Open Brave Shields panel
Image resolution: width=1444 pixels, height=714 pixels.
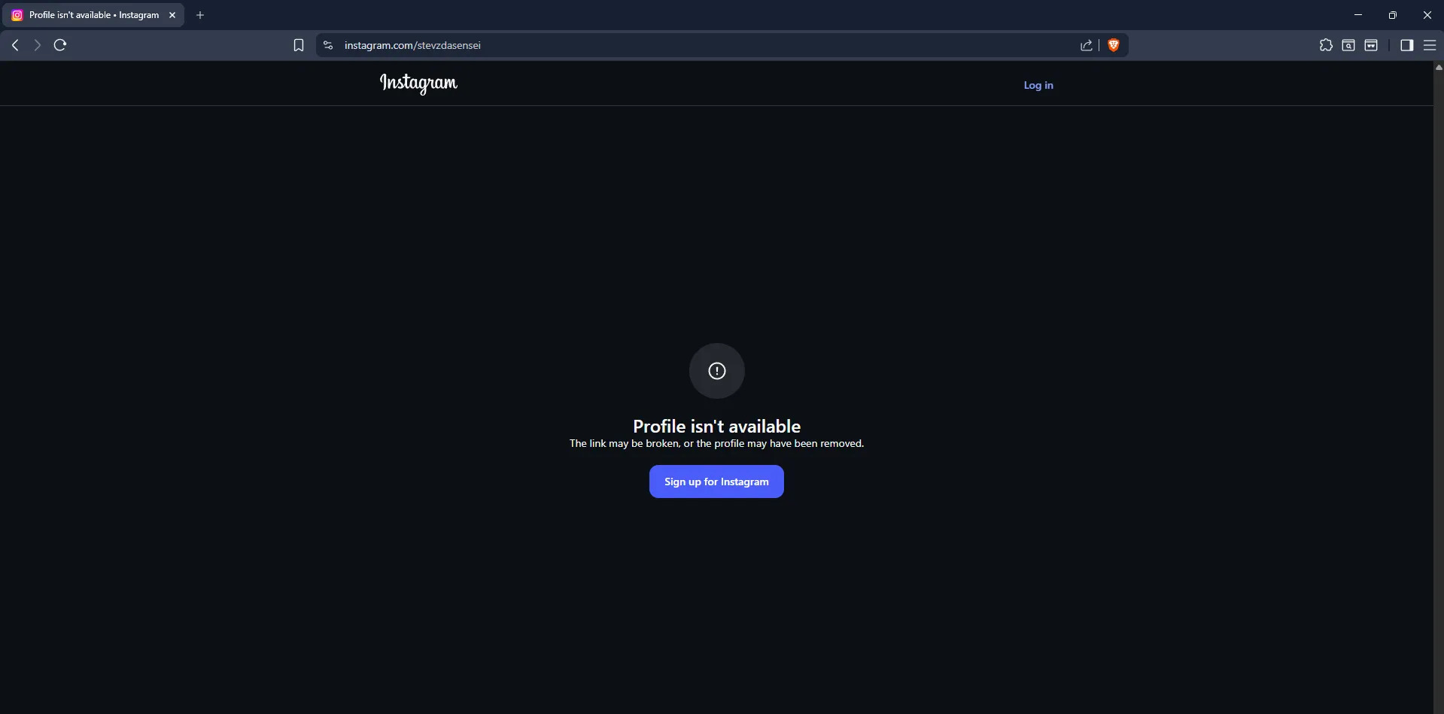1114,45
